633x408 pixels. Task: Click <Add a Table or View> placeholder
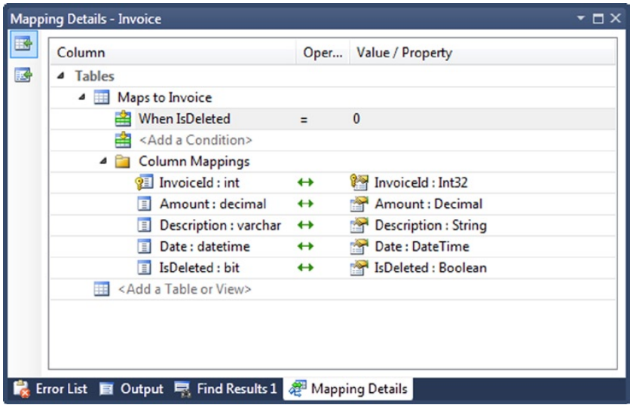click(x=185, y=290)
